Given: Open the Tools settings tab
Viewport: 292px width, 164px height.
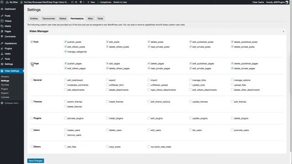Looking at the screenshot, I should tap(100, 18).
